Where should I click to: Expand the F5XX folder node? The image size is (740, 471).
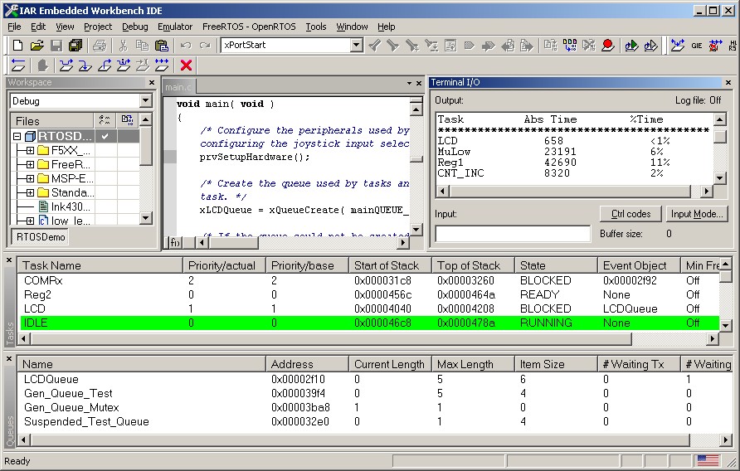30,151
